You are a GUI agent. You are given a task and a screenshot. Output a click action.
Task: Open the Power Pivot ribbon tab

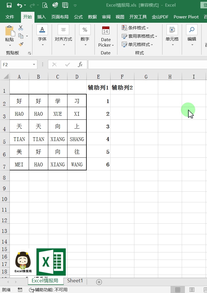(x=186, y=17)
